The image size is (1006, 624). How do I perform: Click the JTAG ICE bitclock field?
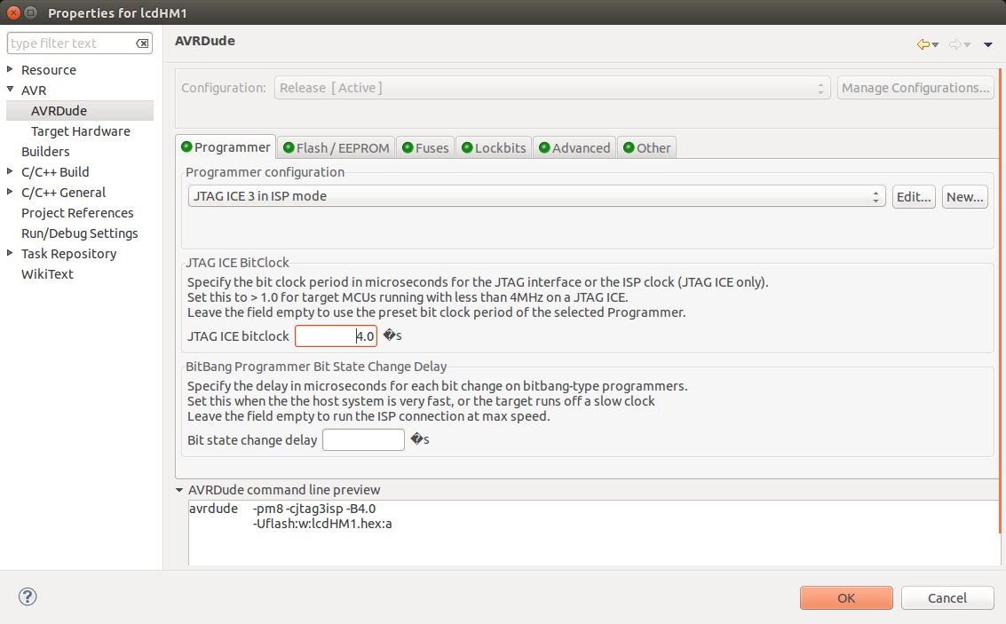tap(336, 336)
